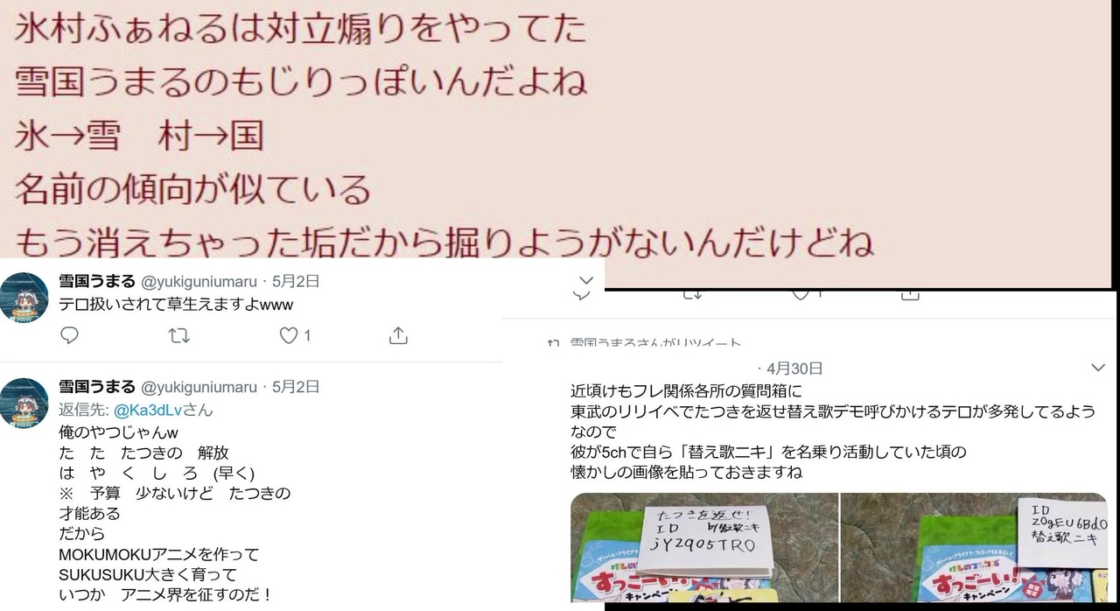Click share icon under テロ扱いされて tweet
This screenshot has width=1120, height=611.
click(x=397, y=335)
